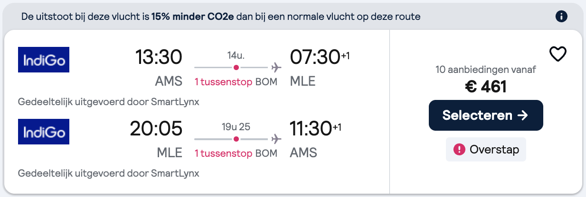Click the red exclamation icon beside Overstap
This screenshot has width=586, height=197.
click(x=459, y=150)
